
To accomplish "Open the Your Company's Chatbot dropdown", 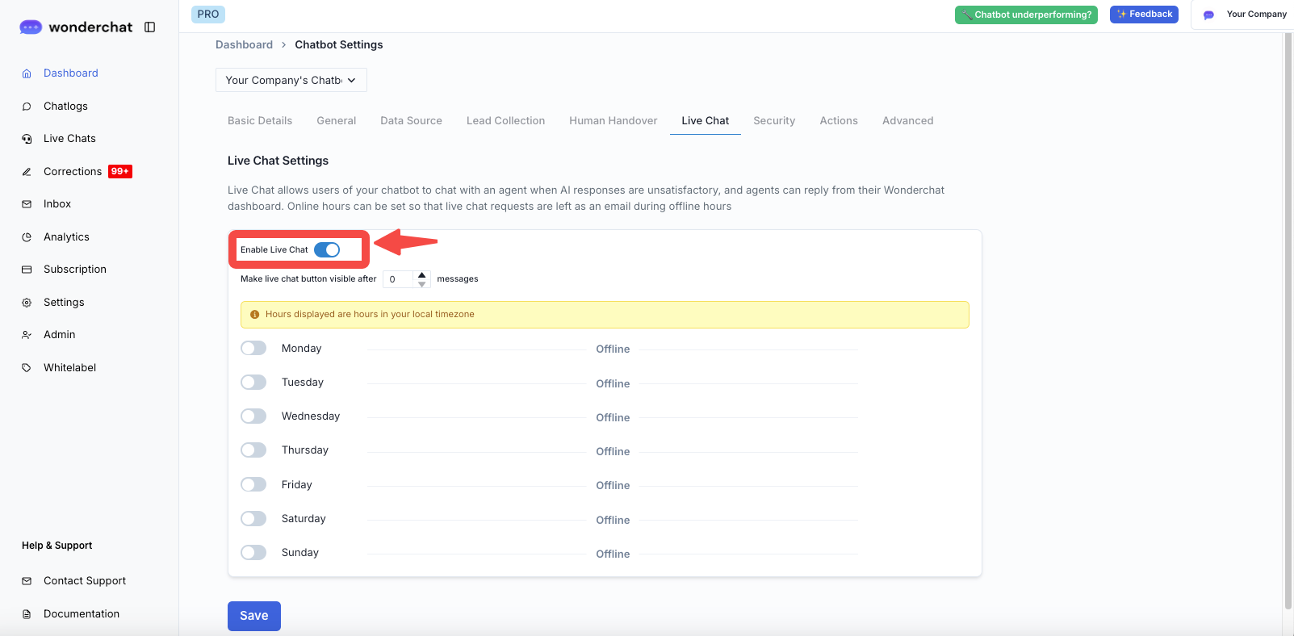I will [x=291, y=80].
